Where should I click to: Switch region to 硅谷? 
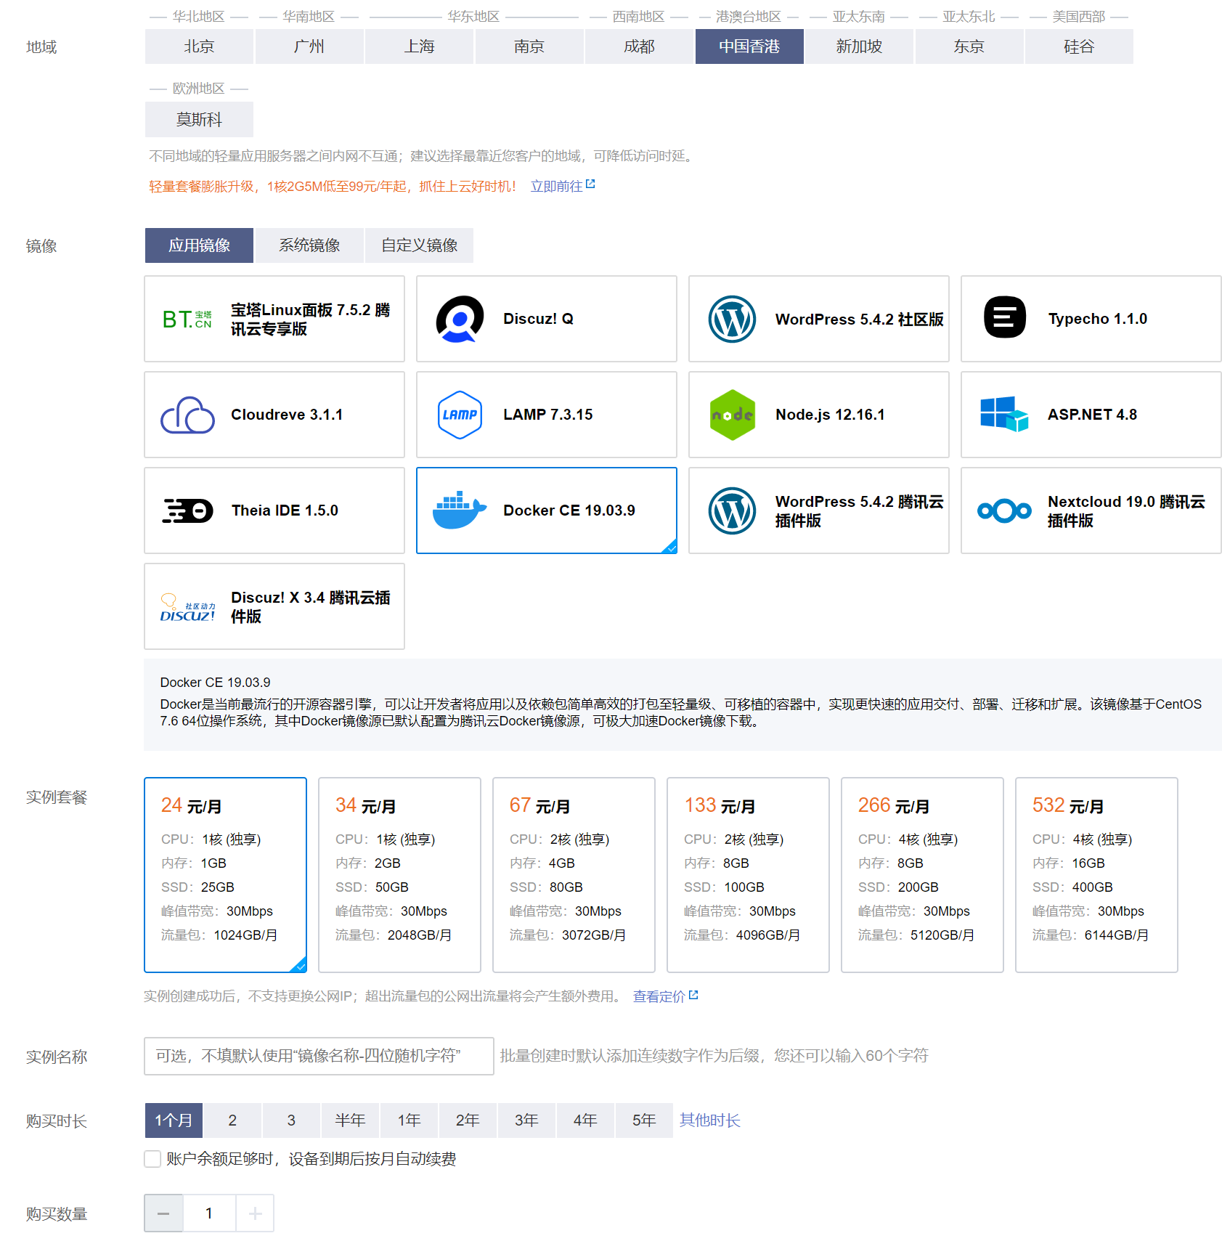coord(1079,46)
